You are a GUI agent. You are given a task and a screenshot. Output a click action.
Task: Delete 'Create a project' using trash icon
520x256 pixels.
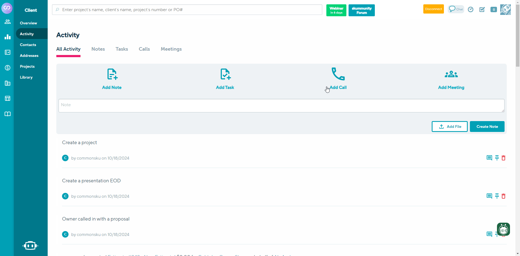(503, 158)
